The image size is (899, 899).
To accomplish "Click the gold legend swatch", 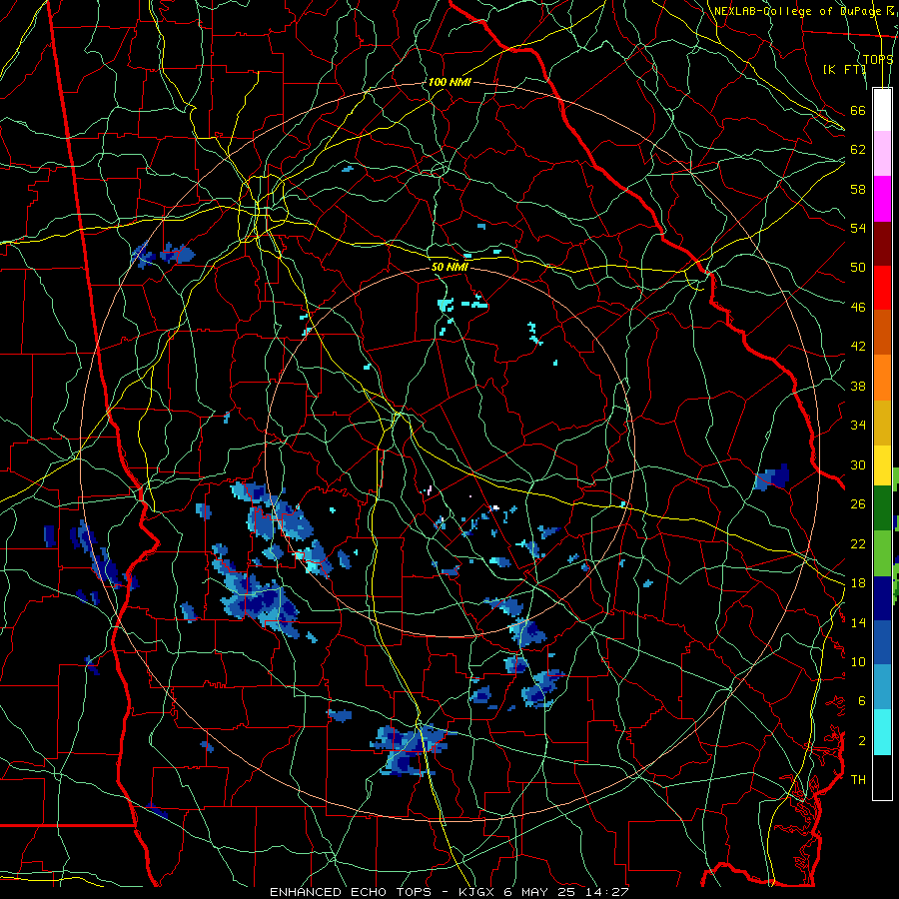I will coord(882,423).
